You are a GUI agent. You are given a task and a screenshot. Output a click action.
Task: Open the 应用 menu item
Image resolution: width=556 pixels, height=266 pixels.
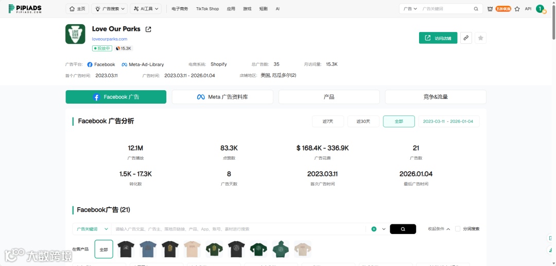(x=231, y=9)
